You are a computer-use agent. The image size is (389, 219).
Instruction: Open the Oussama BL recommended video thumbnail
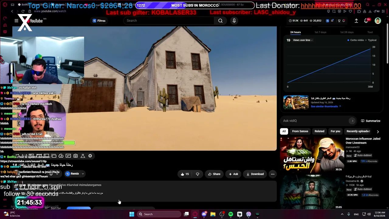pyautogui.click(x=312, y=192)
